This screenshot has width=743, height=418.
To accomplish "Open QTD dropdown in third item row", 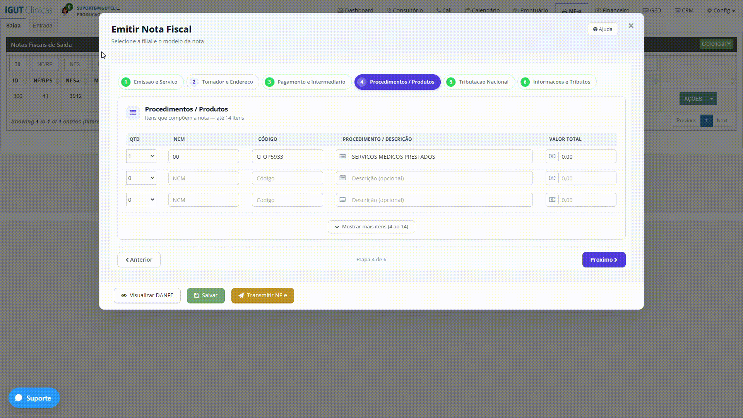I will [x=141, y=200].
